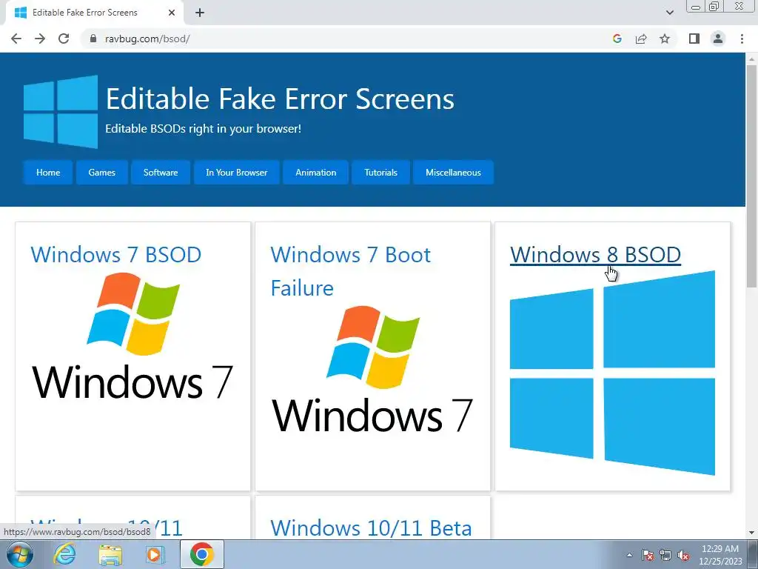The image size is (758, 569).
Task: Open a new browser tab
Action: tap(200, 13)
